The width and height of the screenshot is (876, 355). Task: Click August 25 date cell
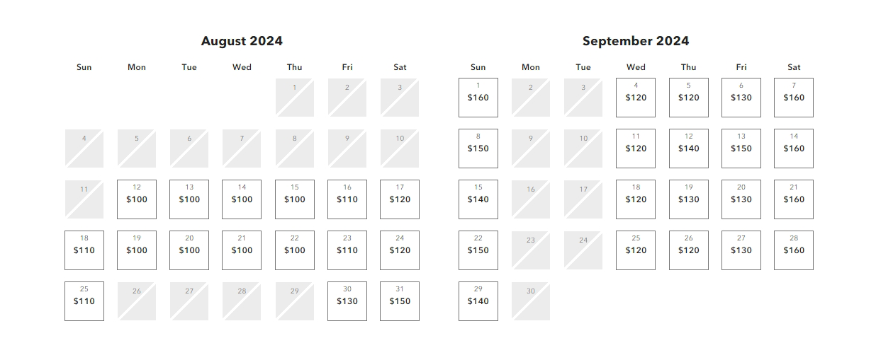84,301
